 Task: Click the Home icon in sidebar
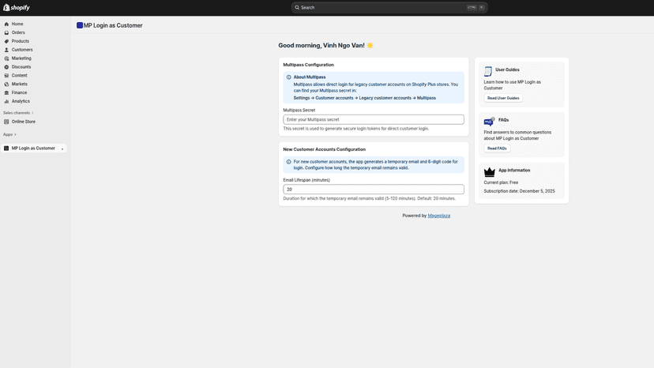pos(6,24)
